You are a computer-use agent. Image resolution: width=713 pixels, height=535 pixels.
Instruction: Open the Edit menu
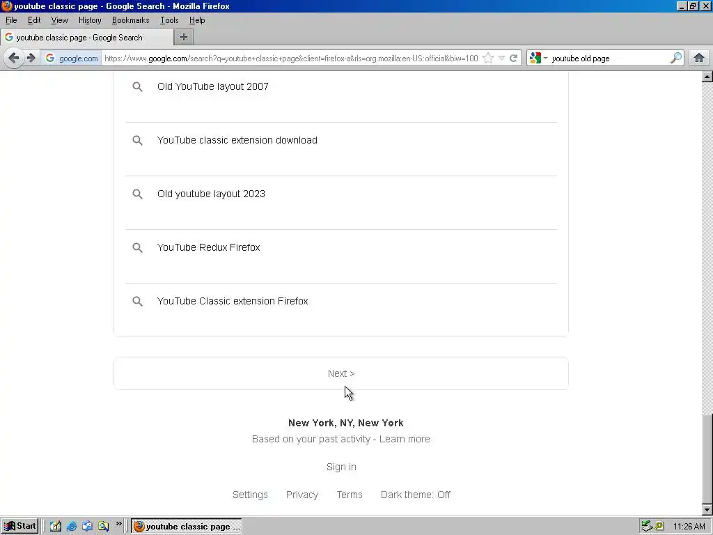point(34,20)
